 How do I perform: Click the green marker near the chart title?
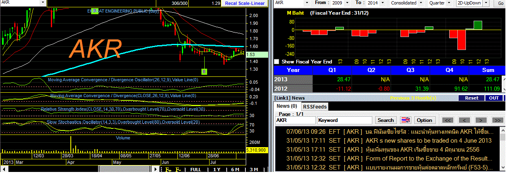point(94,11)
